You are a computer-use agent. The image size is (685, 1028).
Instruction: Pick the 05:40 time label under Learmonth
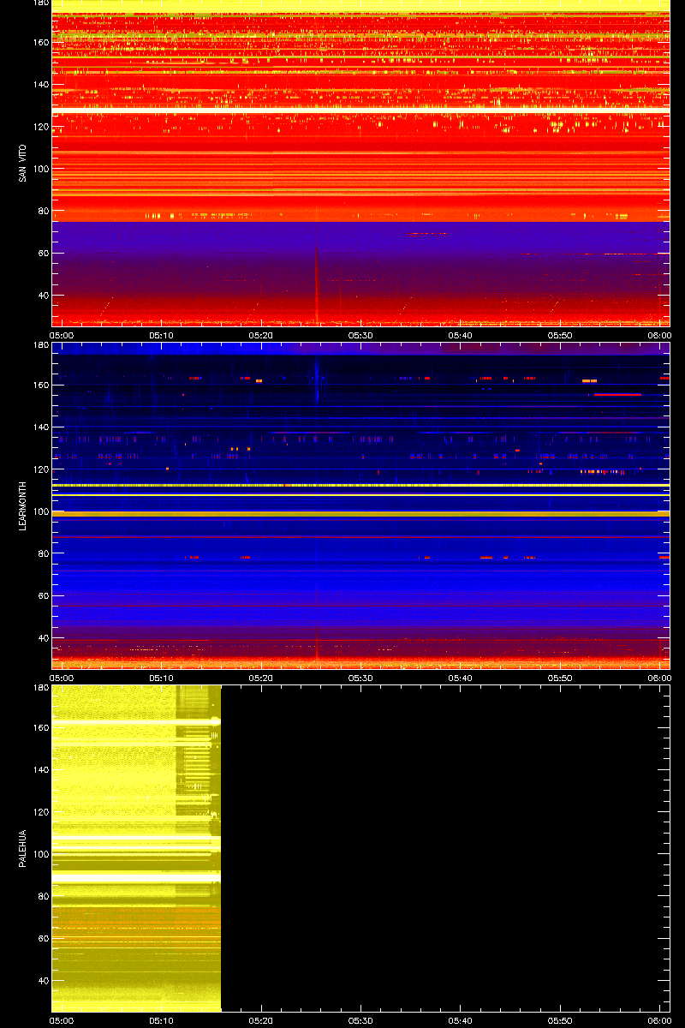(x=461, y=678)
